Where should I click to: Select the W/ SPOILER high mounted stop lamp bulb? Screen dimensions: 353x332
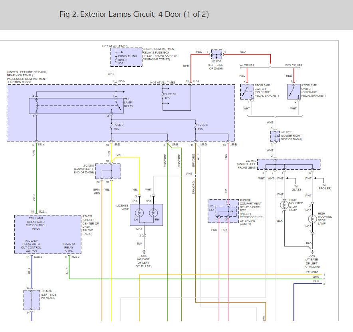click(x=312, y=219)
